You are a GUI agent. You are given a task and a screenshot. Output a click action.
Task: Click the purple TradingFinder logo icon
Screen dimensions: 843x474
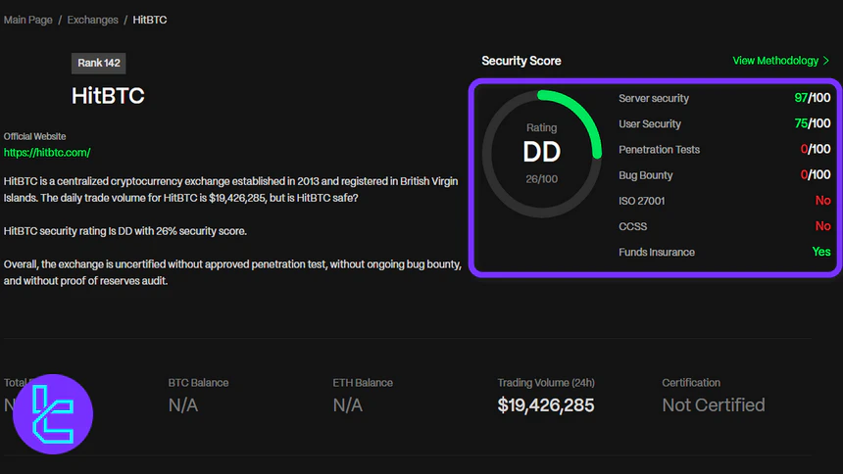[x=53, y=414]
